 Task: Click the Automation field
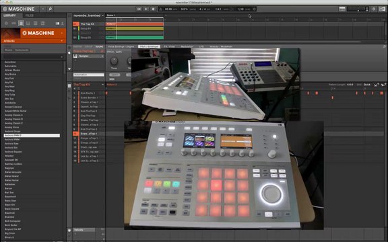pyautogui.click(x=89, y=75)
